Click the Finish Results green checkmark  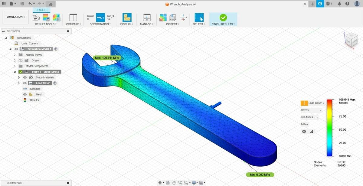pos(223,17)
